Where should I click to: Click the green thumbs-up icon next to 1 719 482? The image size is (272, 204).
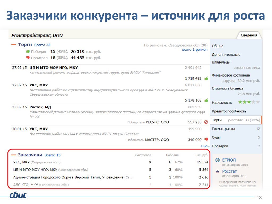click(206, 78)
